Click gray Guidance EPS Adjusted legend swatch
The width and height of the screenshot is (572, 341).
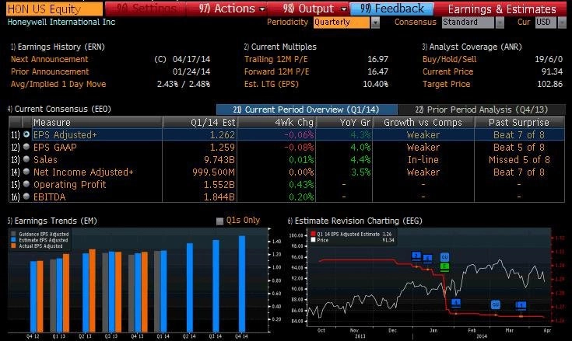(x=13, y=234)
